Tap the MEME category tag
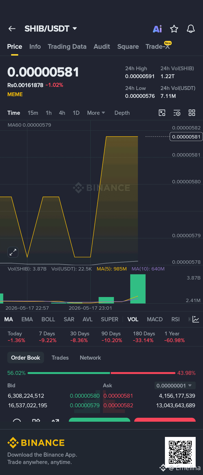 [x=15, y=94]
